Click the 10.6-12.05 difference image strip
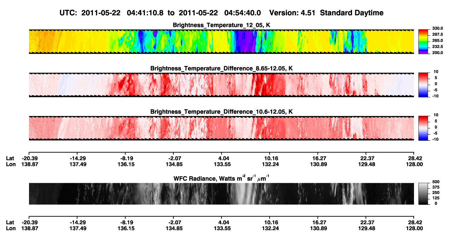 click(x=222, y=128)
